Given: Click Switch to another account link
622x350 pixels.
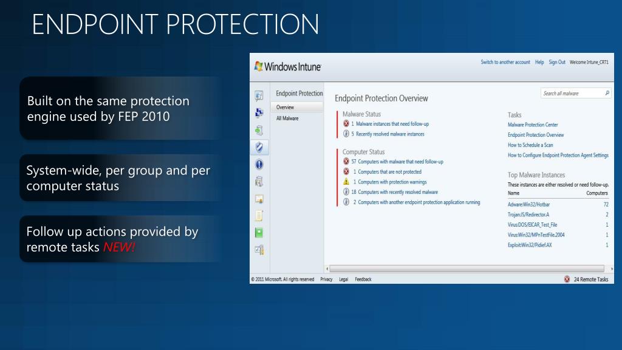Looking at the screenshot, I should coord(505,63).
